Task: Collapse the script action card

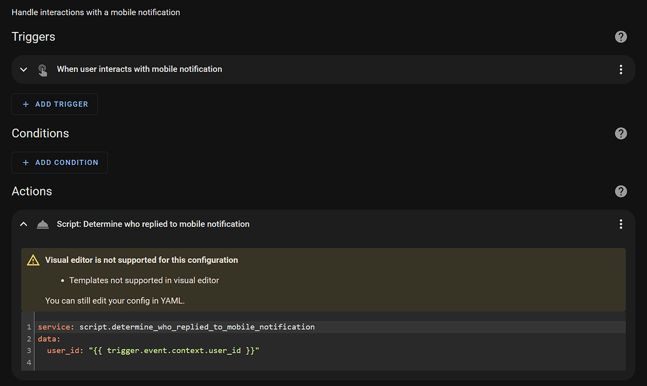Action: (x=23, y=224)
